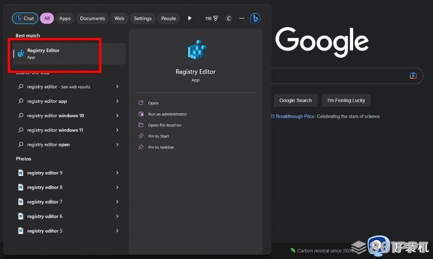This screenshot has height=259, width=433.
Task: Click the search icon beside 'registry editor windows 11'
Action: [21, 130]
